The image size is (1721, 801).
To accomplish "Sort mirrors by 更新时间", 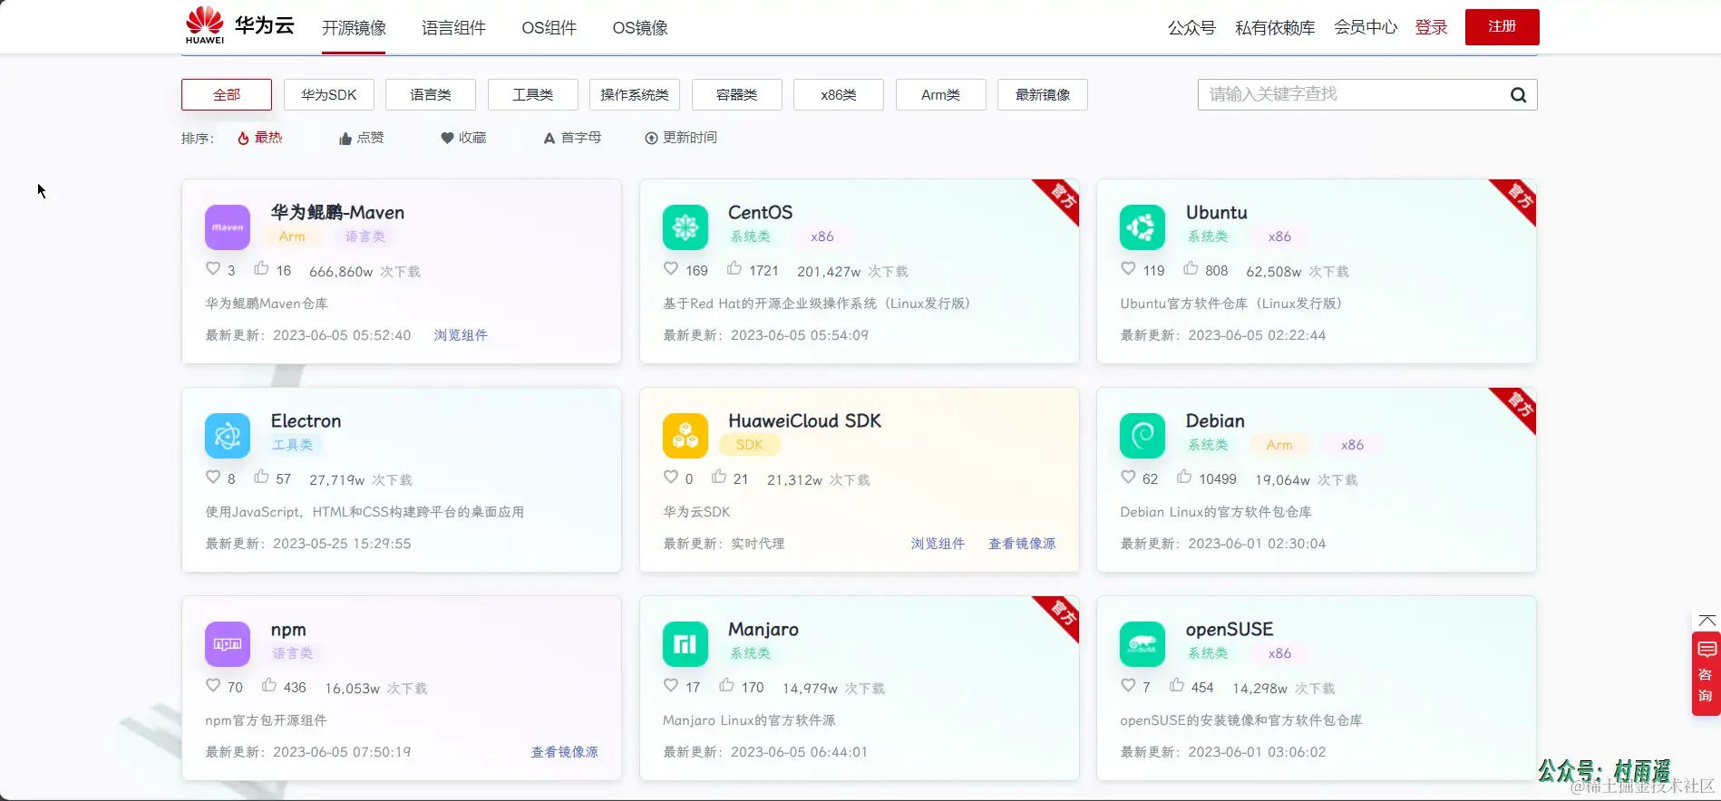I will 681,138.
